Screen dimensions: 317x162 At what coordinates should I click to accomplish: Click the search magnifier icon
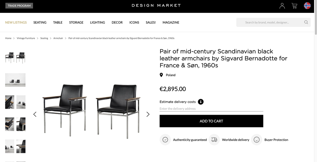[x=306, y=22]
